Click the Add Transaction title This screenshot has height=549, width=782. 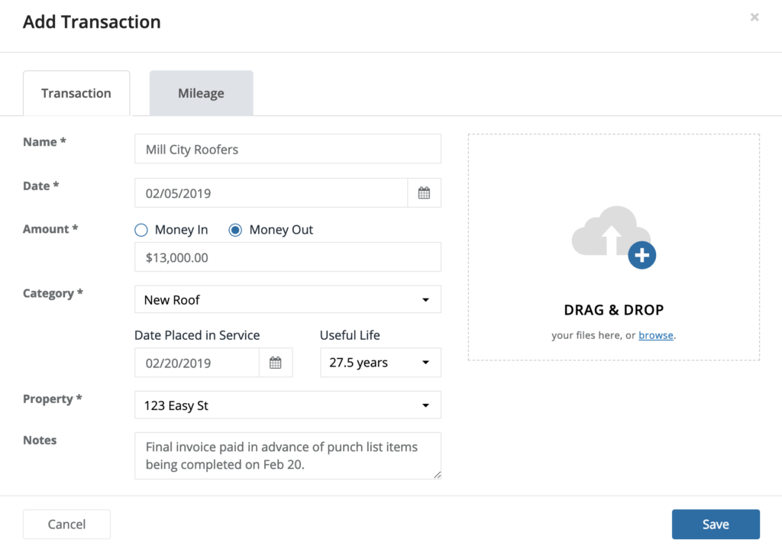point(92,22)
